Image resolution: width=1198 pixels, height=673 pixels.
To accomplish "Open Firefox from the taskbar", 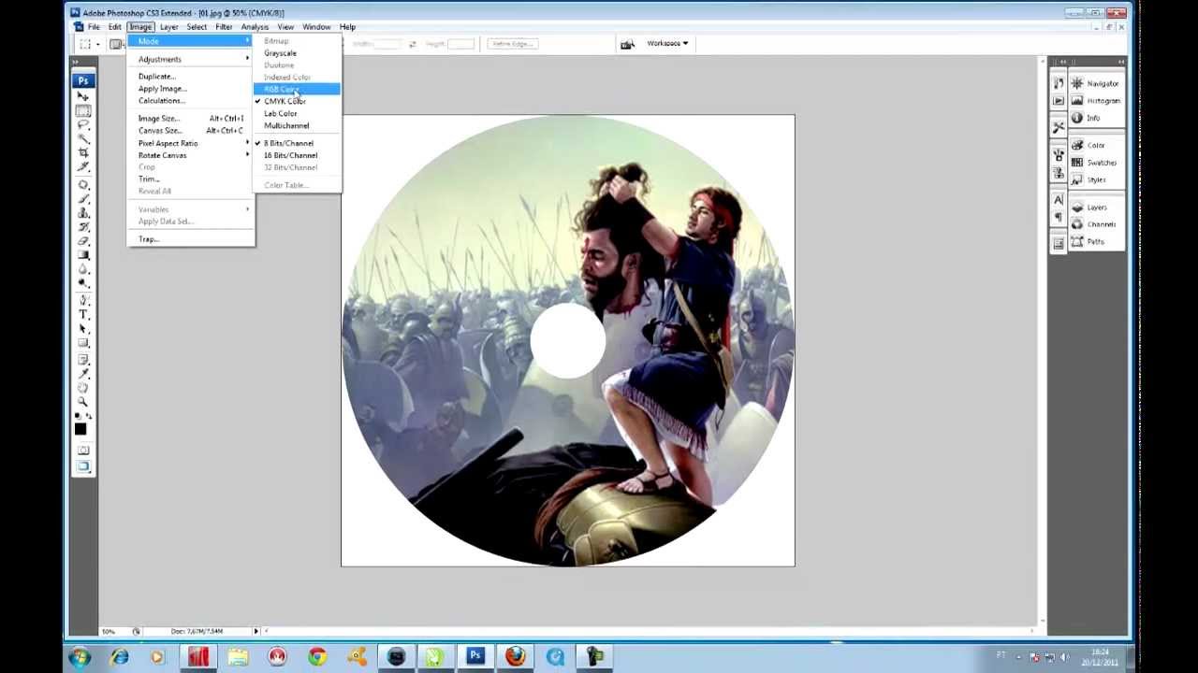I will (515, 656).
